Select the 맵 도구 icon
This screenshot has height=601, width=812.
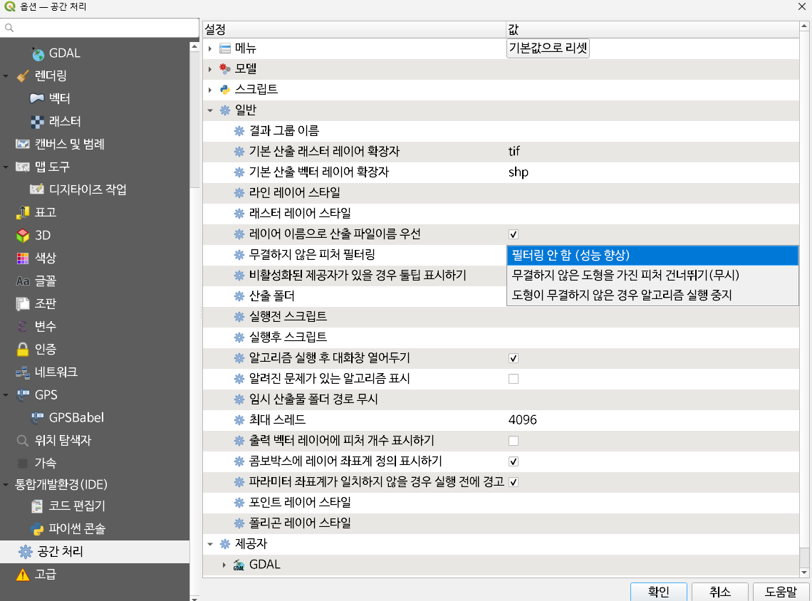(23, 167)
